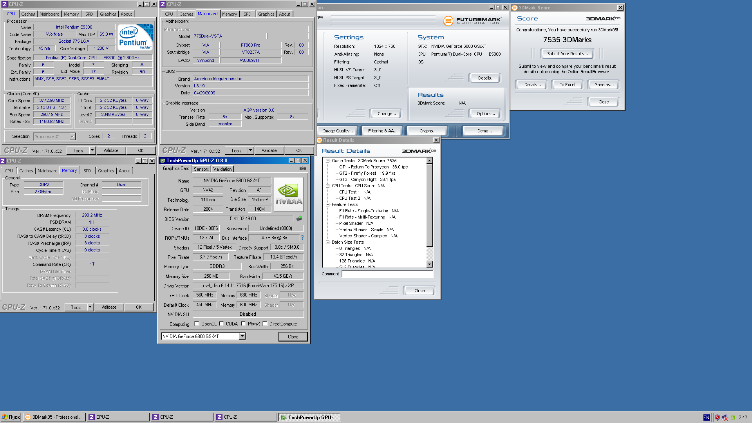The width and height of the screenshot is (752, 423).
Task: Click the Comment input field
Action: [387, 274]
